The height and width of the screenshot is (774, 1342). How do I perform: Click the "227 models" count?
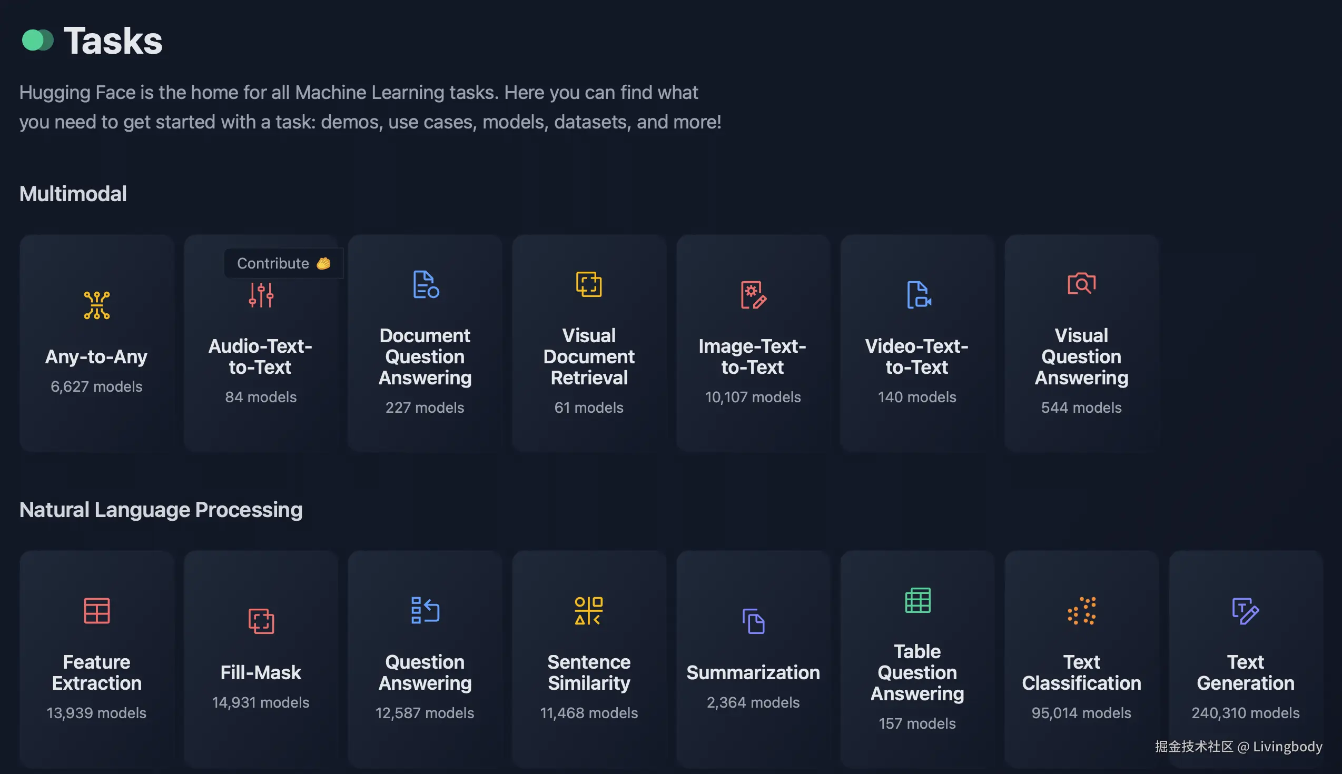(425, 408)
